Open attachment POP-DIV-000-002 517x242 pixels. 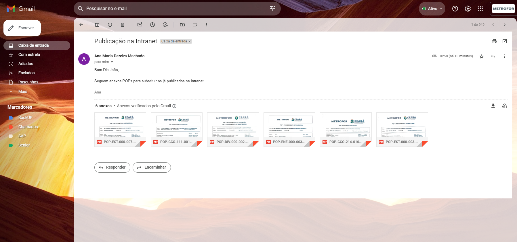233,130
